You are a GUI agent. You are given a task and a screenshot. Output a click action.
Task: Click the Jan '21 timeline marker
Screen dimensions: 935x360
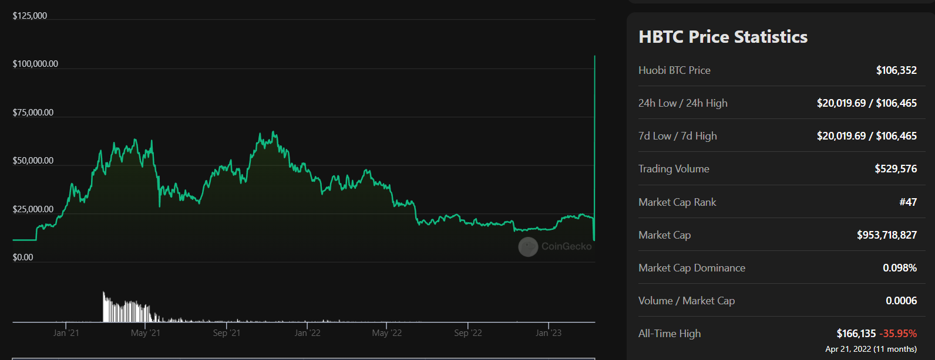pos(66,333)
